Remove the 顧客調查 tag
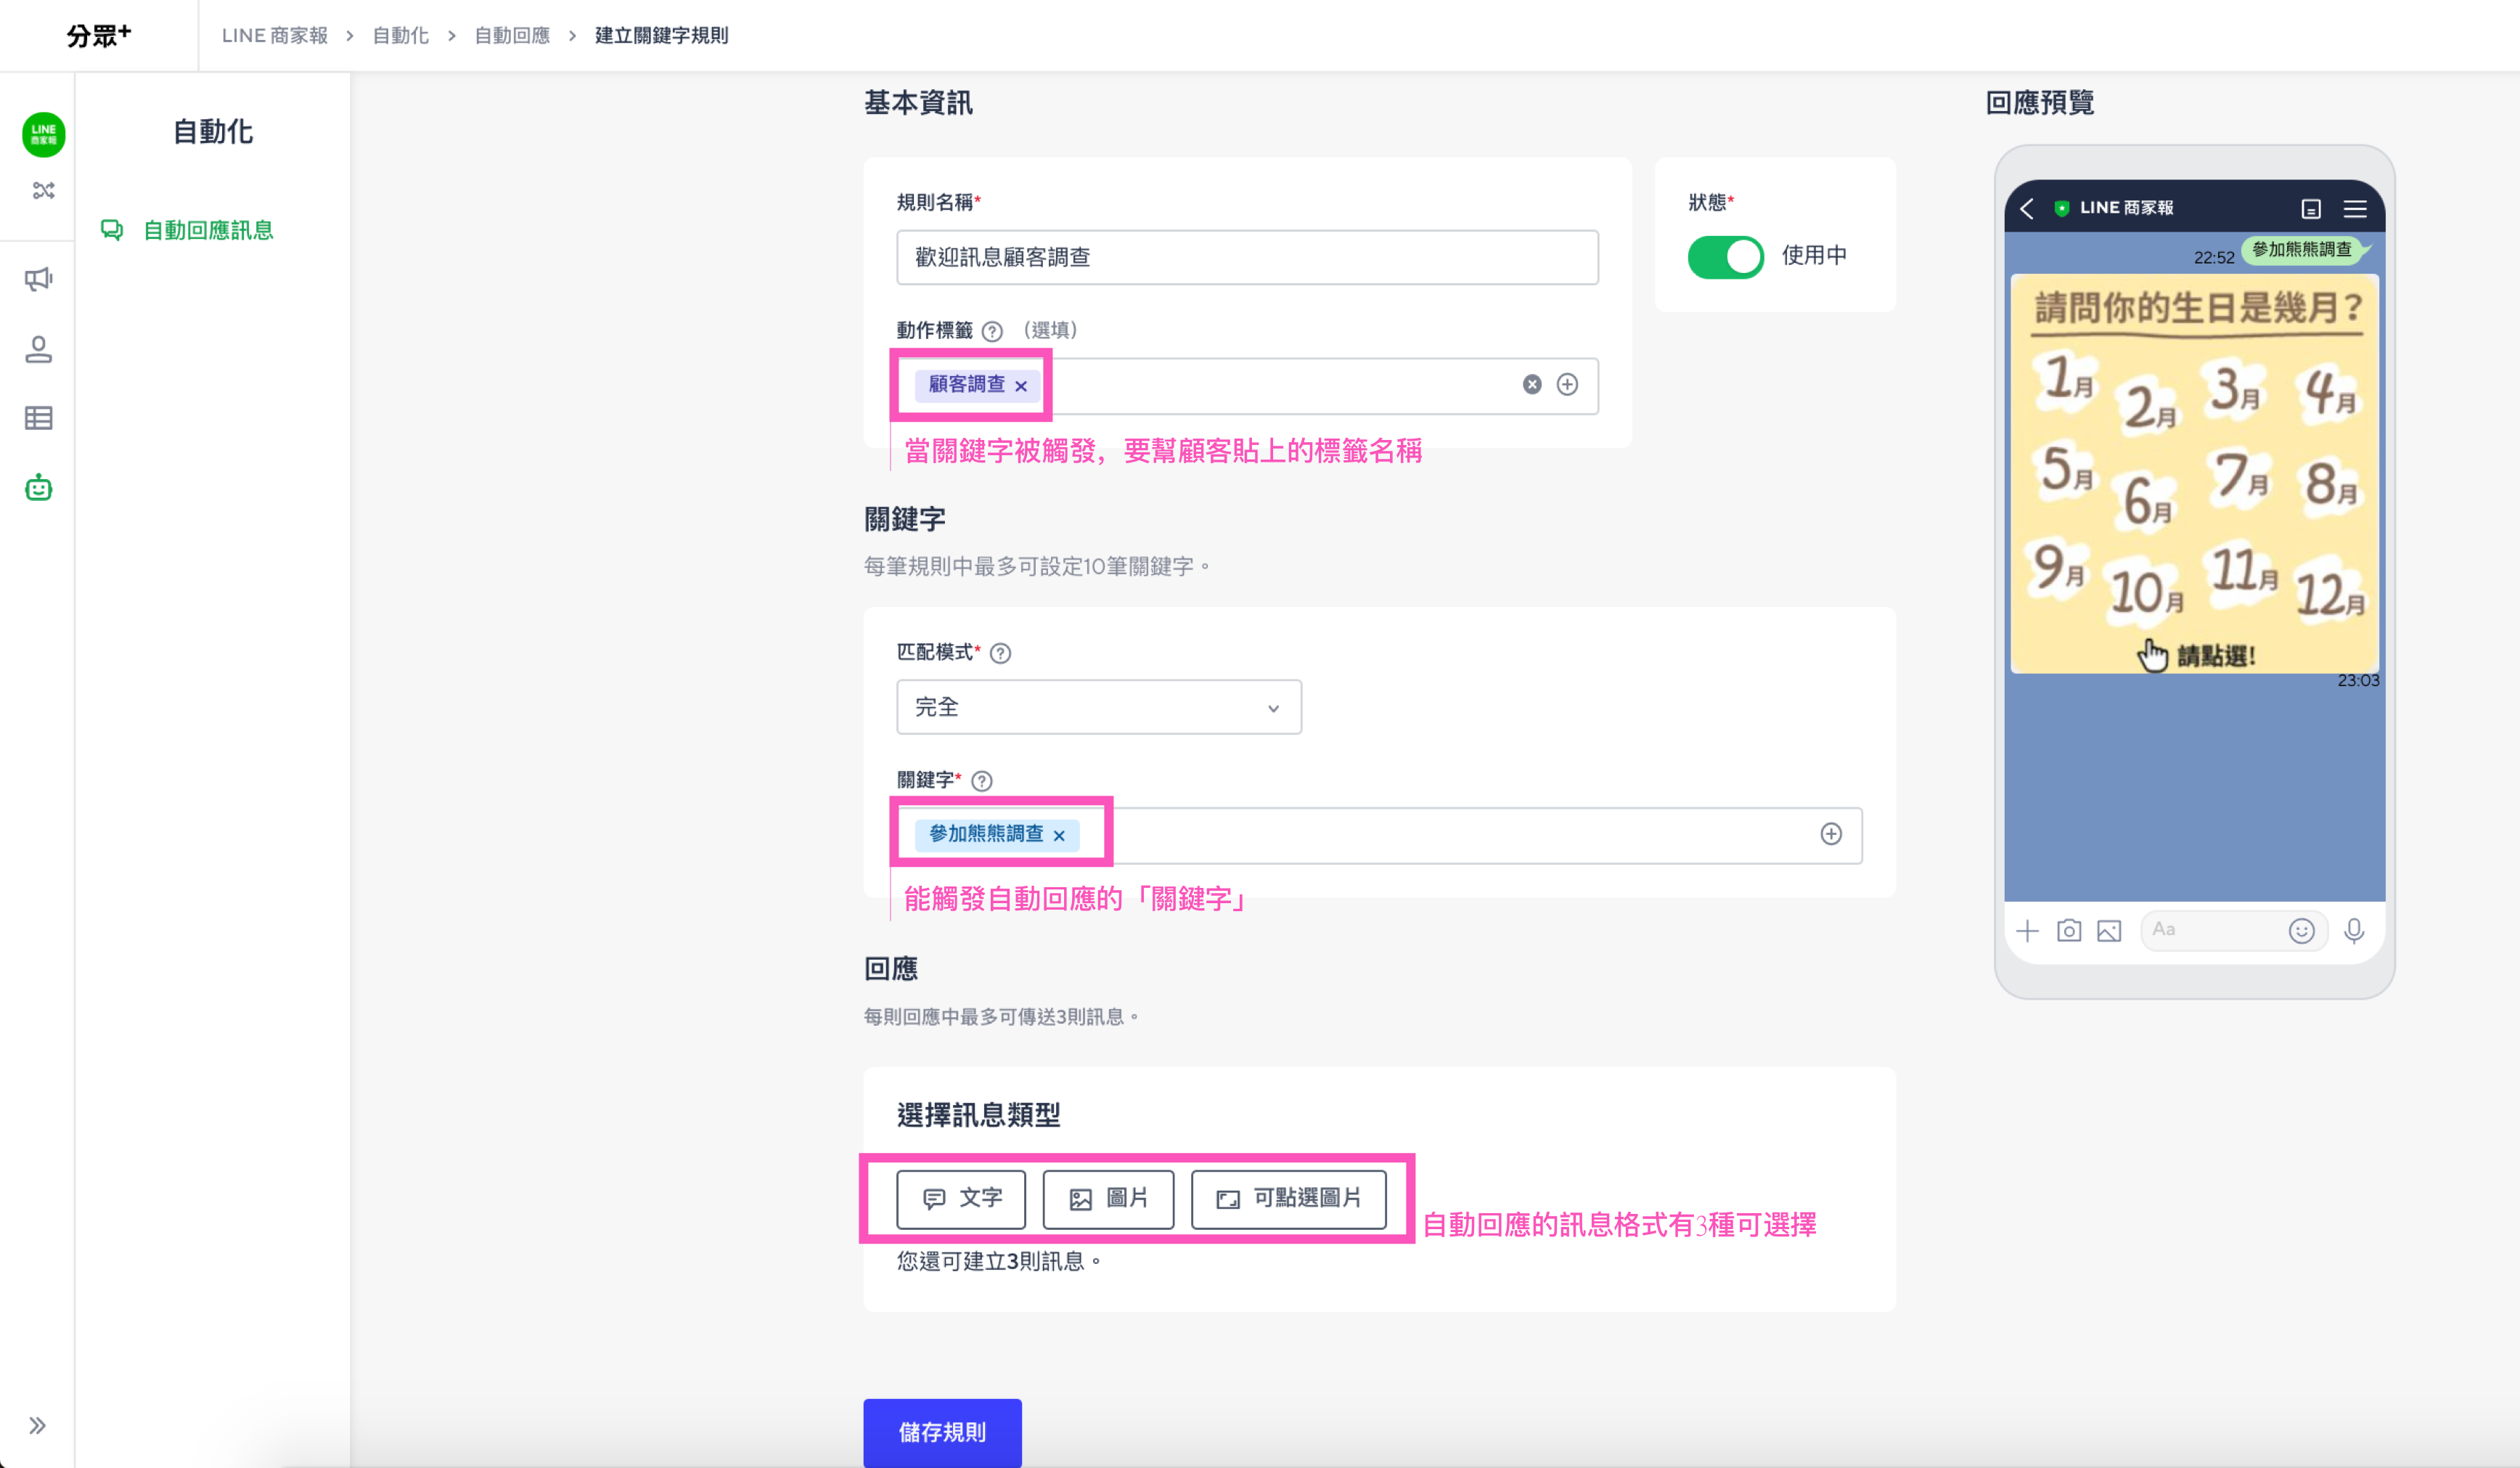This screenshot has height=1468, width=2520. tap(1021, 386)
